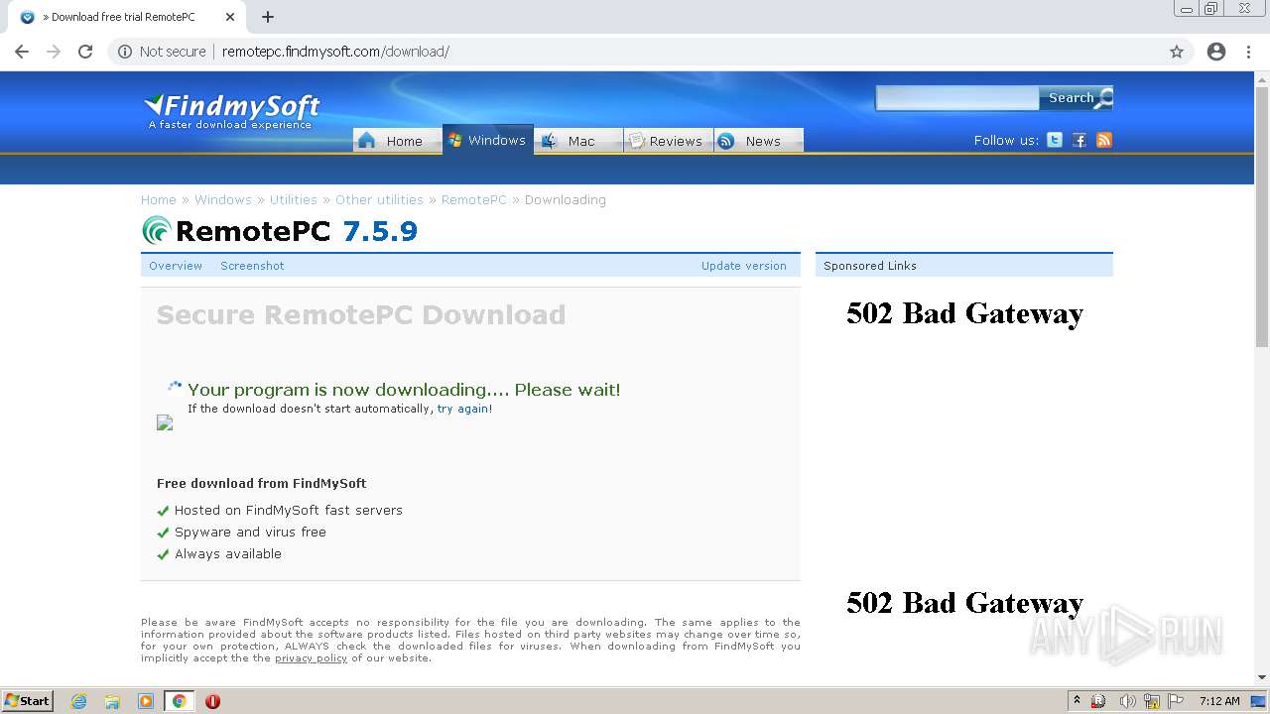Open FindMySoft Facebook follow icon

pyautogui.click(x=1079, y=140)
